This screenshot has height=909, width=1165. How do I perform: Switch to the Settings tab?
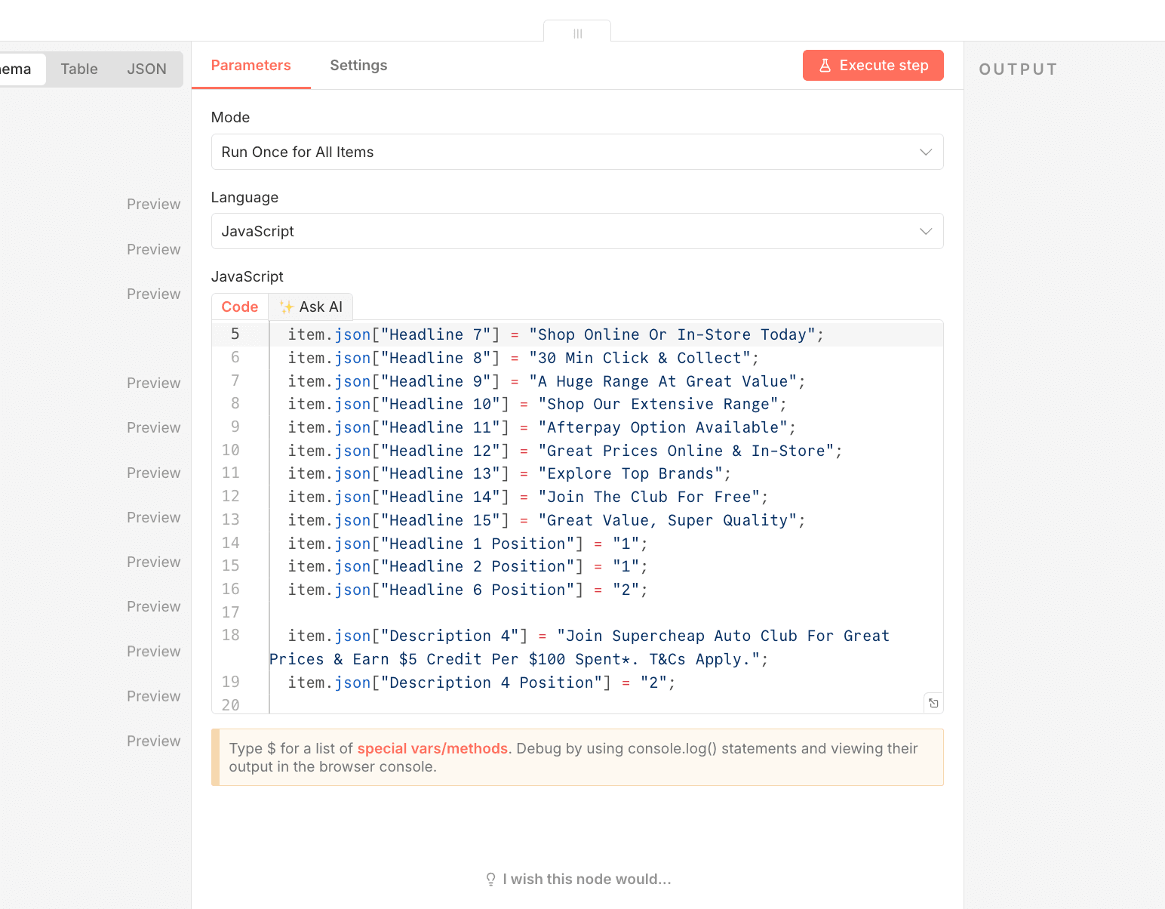[x=358, y=66]
